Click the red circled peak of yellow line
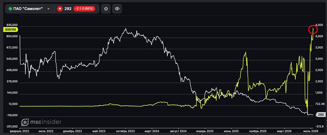 tap(313, 30)
